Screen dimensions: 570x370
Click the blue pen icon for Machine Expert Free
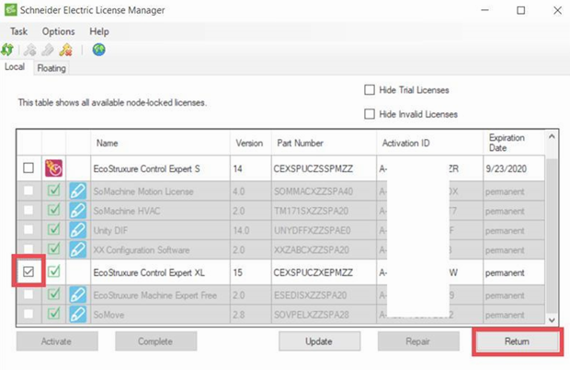coord(78,295)
